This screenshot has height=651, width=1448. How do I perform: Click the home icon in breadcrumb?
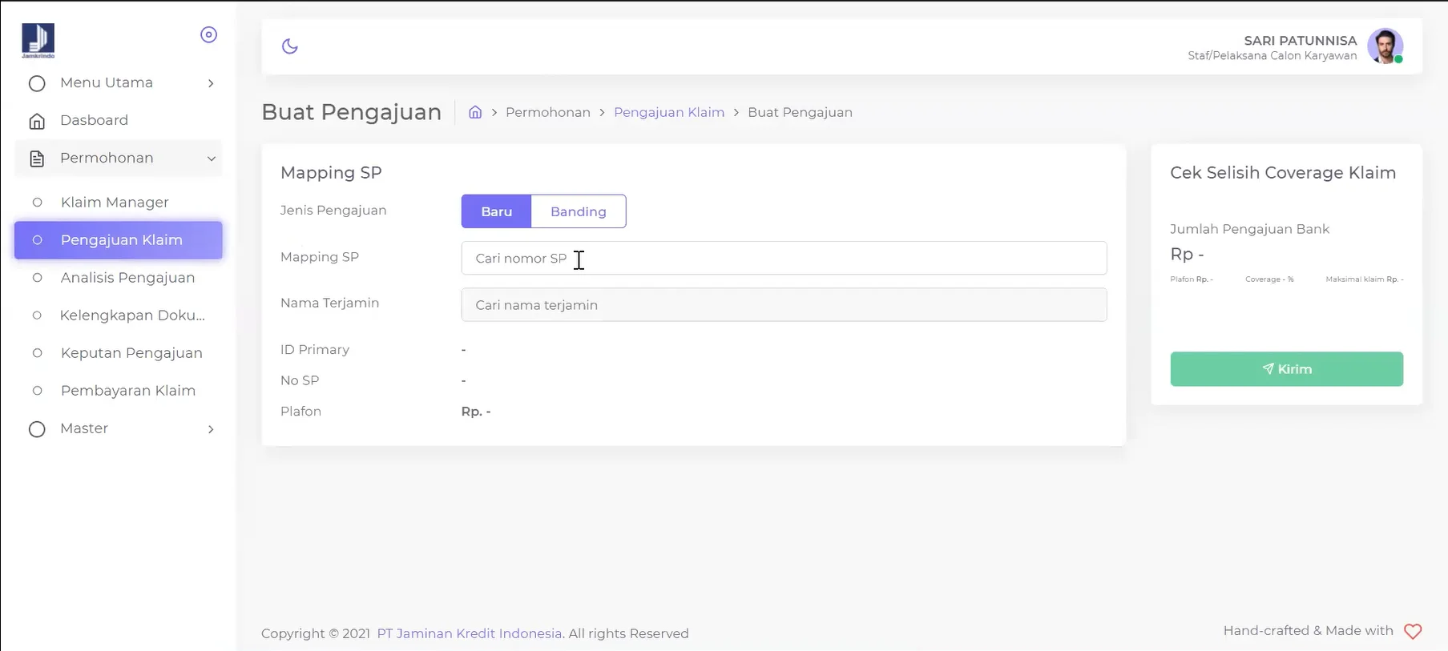click(x=475, y=112)
